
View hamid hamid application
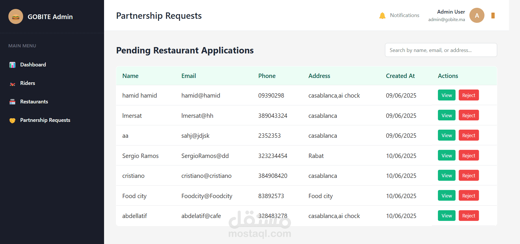(x=447, y=95)
